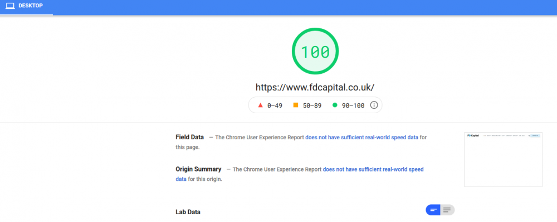This screenshot has width=557, height=222.
Task: Click the blue button in page thumbnail
Action: (x=535, y=135)
